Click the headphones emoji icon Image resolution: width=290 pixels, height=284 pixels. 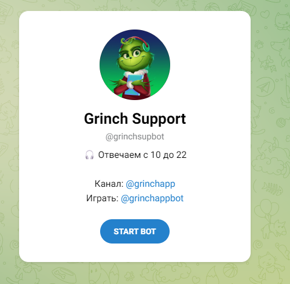[x=90, y=155]
